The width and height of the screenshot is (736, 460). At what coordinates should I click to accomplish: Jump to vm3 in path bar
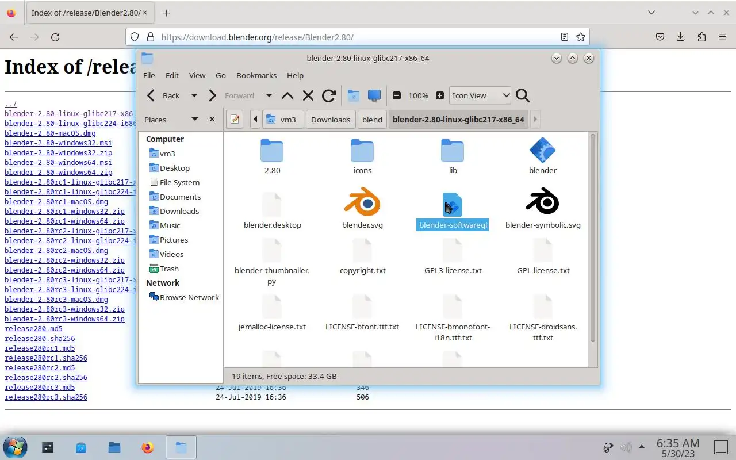coord(283,120)
